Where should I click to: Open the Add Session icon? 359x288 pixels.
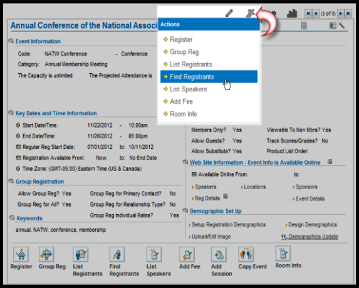219,254
